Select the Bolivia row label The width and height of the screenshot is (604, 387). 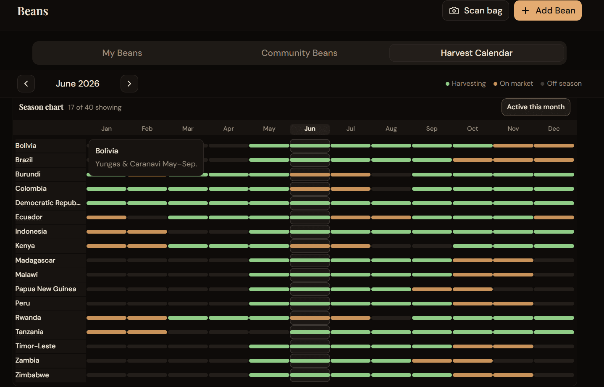[x=26, y=145]
